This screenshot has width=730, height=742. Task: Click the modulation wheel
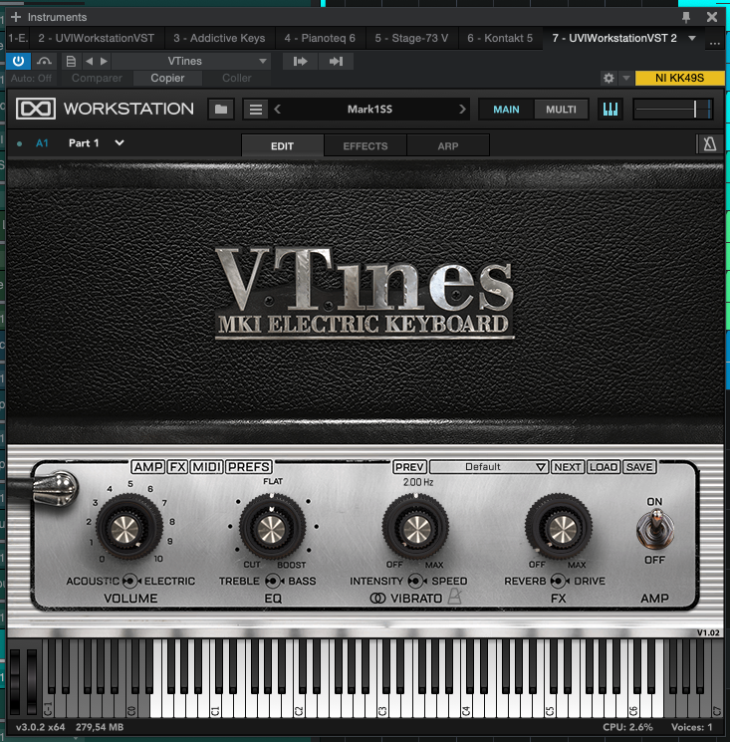point(32,680)
